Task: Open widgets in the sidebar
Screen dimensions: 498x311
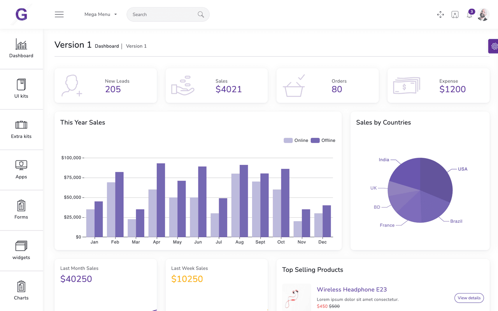Action: coord(21,251)
